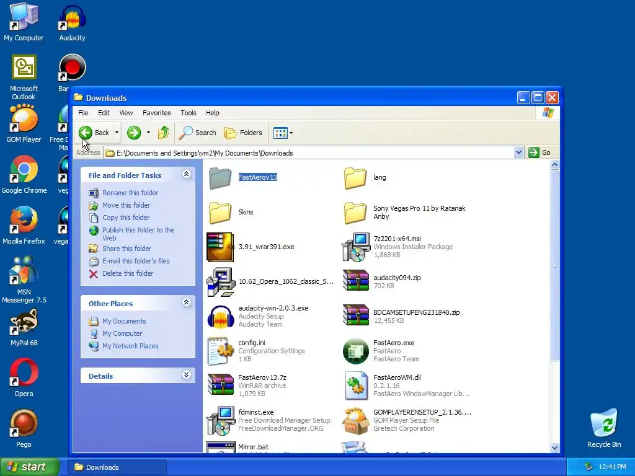Viewport: 635px width, 476px height.
Task: Click the Windows Start button
Action: click(29, 467)
